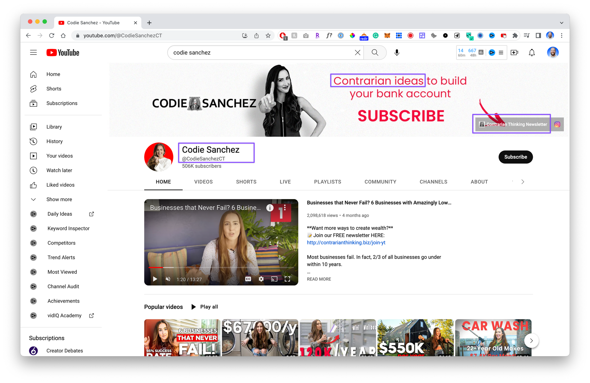This screenshot has width=590, height=383.
Task: Bookmark the page with star icon
Action: coord(268,35)
